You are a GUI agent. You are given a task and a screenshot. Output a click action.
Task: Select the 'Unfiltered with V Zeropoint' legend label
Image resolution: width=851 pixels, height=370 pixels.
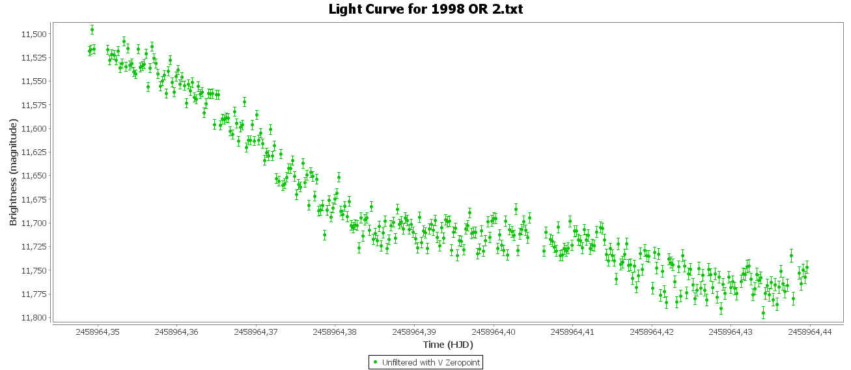(x=431, y=362)
